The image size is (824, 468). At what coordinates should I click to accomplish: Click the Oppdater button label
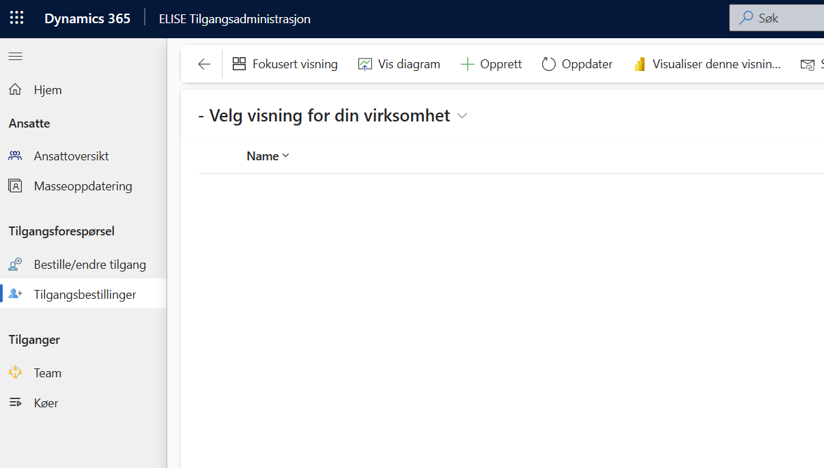(x=587, y=64)
